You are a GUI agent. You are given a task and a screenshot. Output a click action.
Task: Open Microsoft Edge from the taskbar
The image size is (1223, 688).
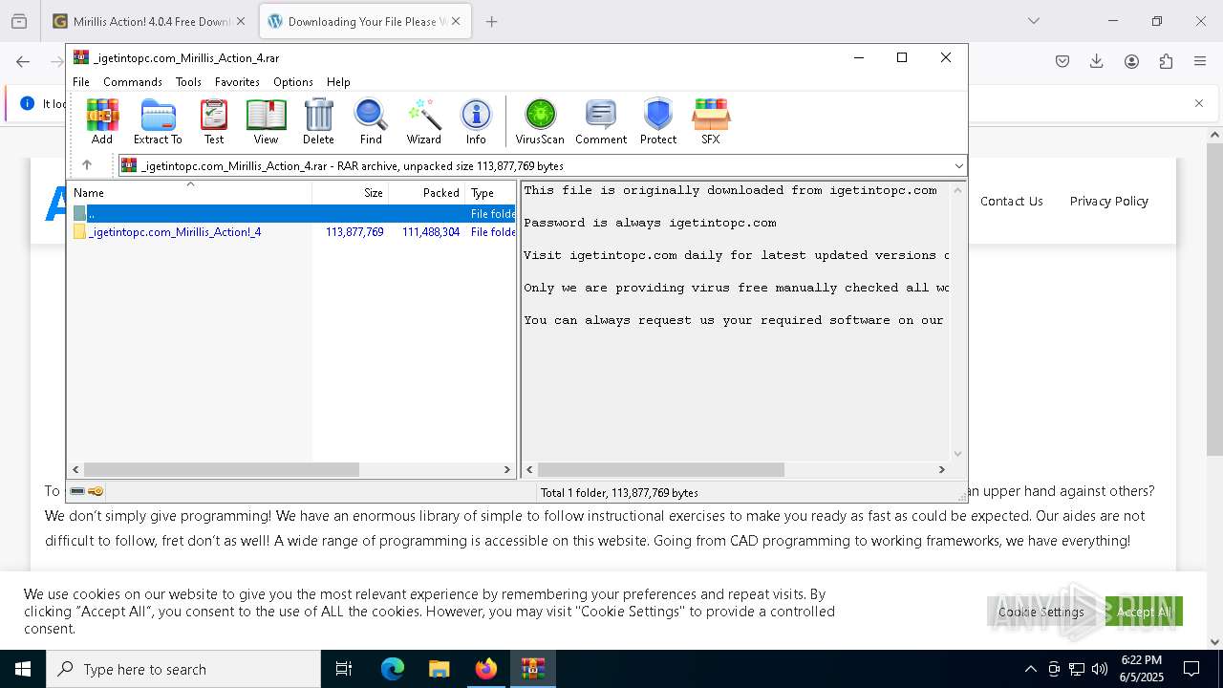tap(393, 669)
